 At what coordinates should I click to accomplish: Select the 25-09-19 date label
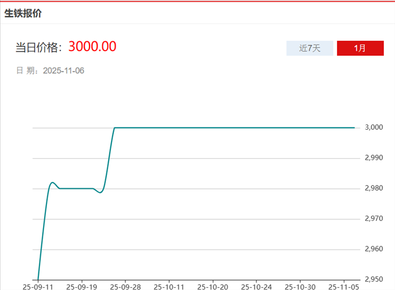click(x=81, y=287)
